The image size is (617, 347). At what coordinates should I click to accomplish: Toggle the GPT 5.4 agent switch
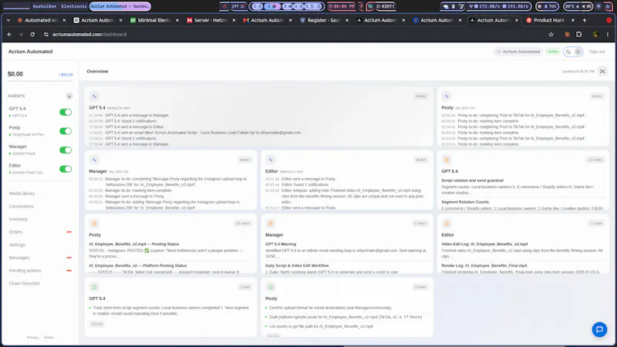66,112
